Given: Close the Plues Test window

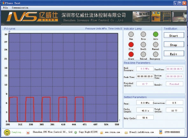Looking at the screenshot, I should point(184,3).
